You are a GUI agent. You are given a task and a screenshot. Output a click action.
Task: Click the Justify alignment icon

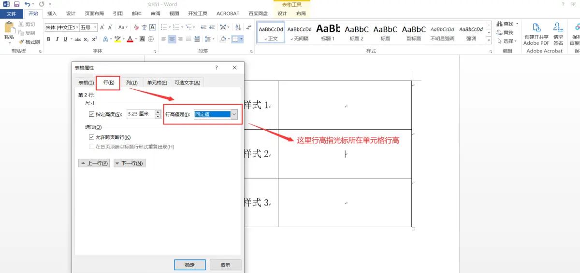[x=189, y=39]
